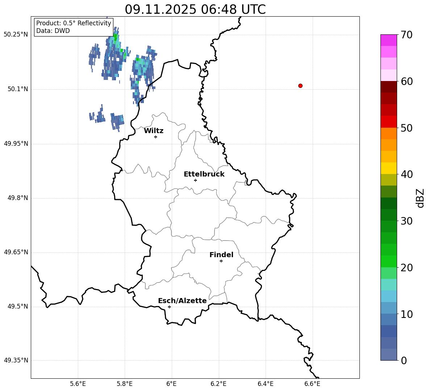Click the colorbar tick label 60
Screen dimensions: 429x391
click(x=407, y=81)
